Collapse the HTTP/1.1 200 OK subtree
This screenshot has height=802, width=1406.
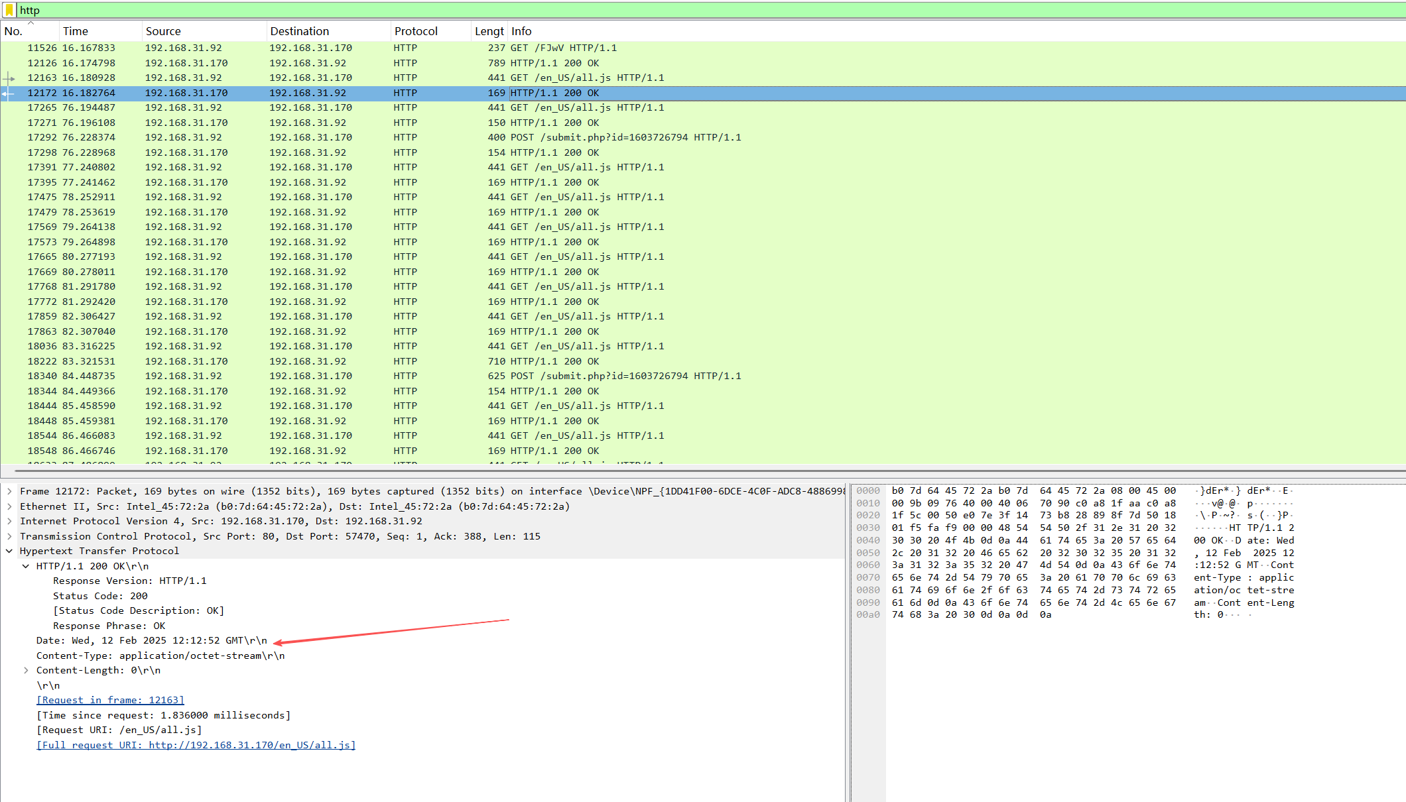[26, 566]
